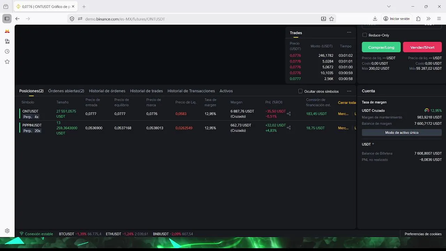Open the Firefox application menu
Viewport: 446px width, 251px height.
point(439,18)
